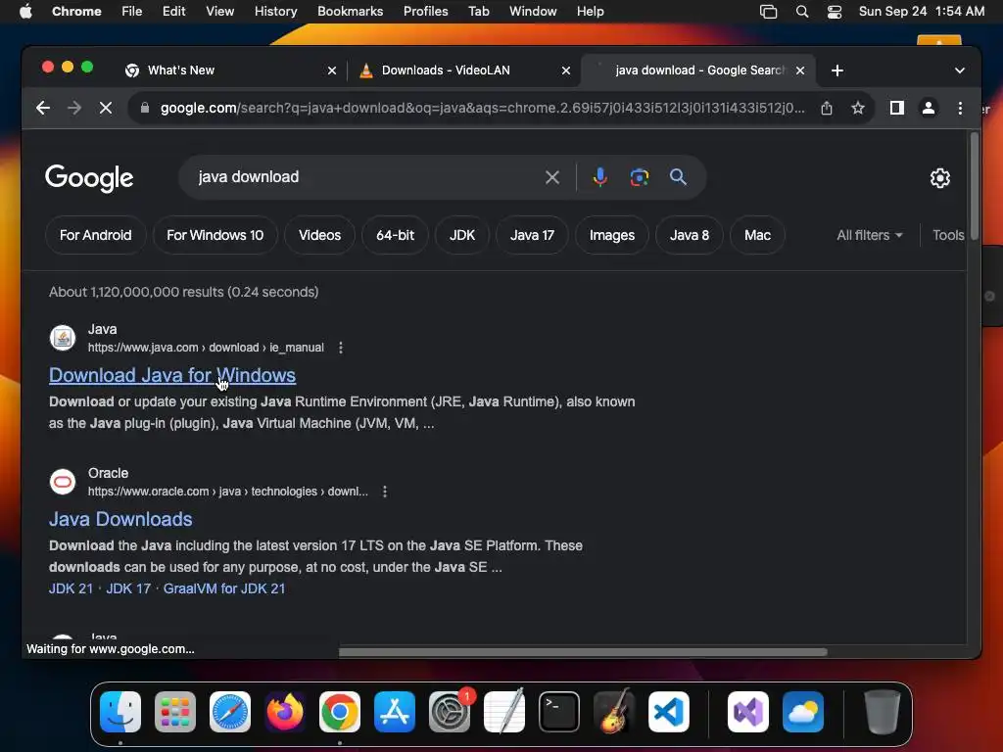The image size is (1003, 752).
Task: Select the Videos filter chip
Action: tap(319, 235)
